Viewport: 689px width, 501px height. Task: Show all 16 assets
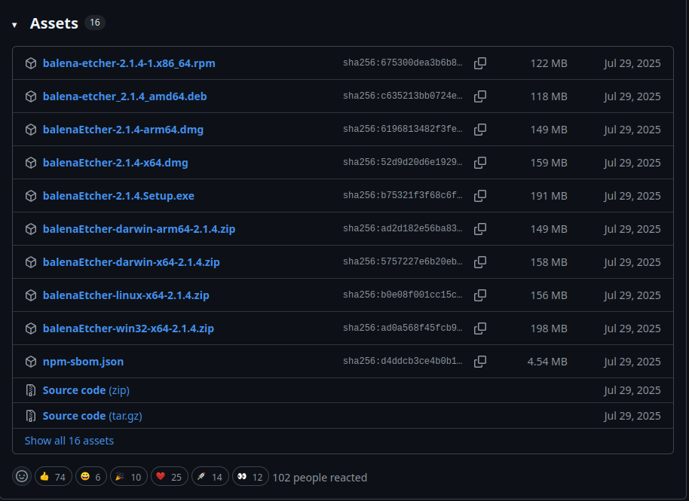69,440
